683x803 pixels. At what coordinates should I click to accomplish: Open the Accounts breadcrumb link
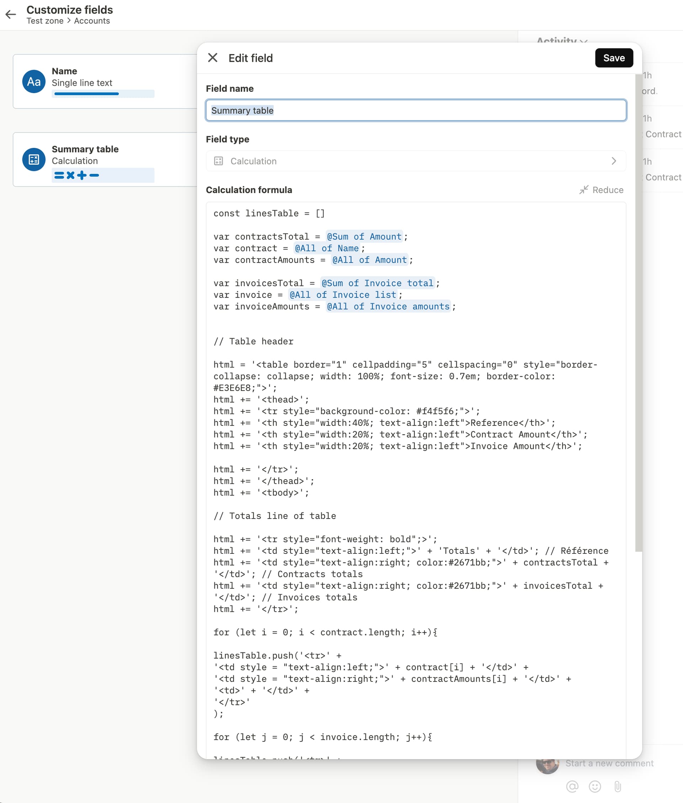[x=92, y=21]
